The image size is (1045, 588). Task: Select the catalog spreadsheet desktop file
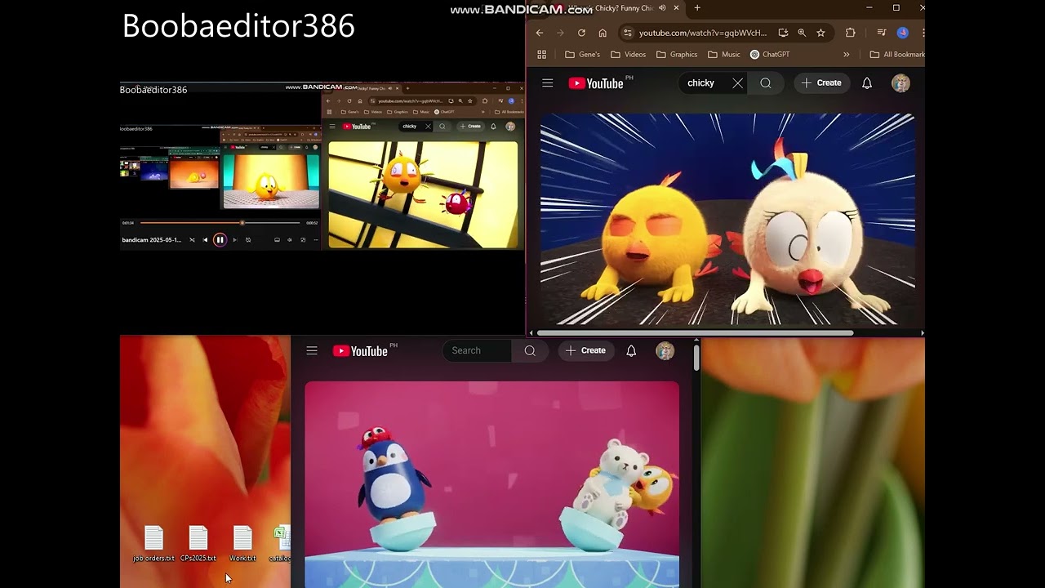280,544
